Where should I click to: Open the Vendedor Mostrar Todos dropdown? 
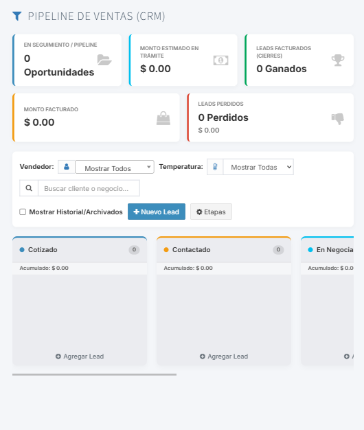tap(115, 167)
